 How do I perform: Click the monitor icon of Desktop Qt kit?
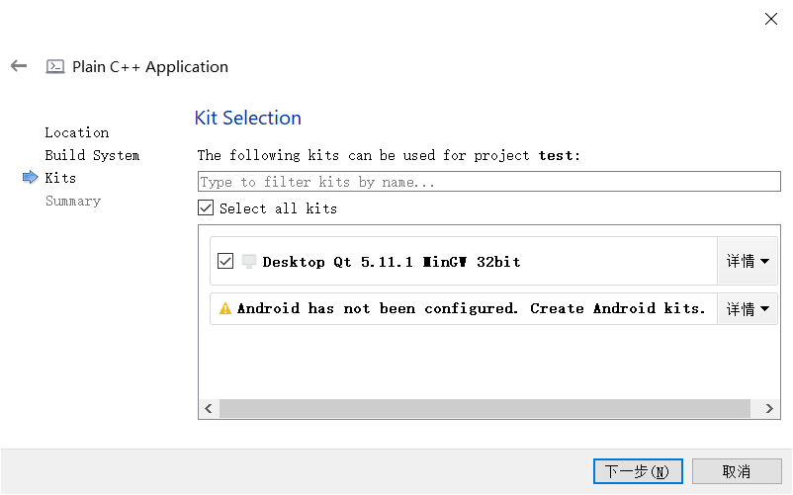(x=248, y=261)
